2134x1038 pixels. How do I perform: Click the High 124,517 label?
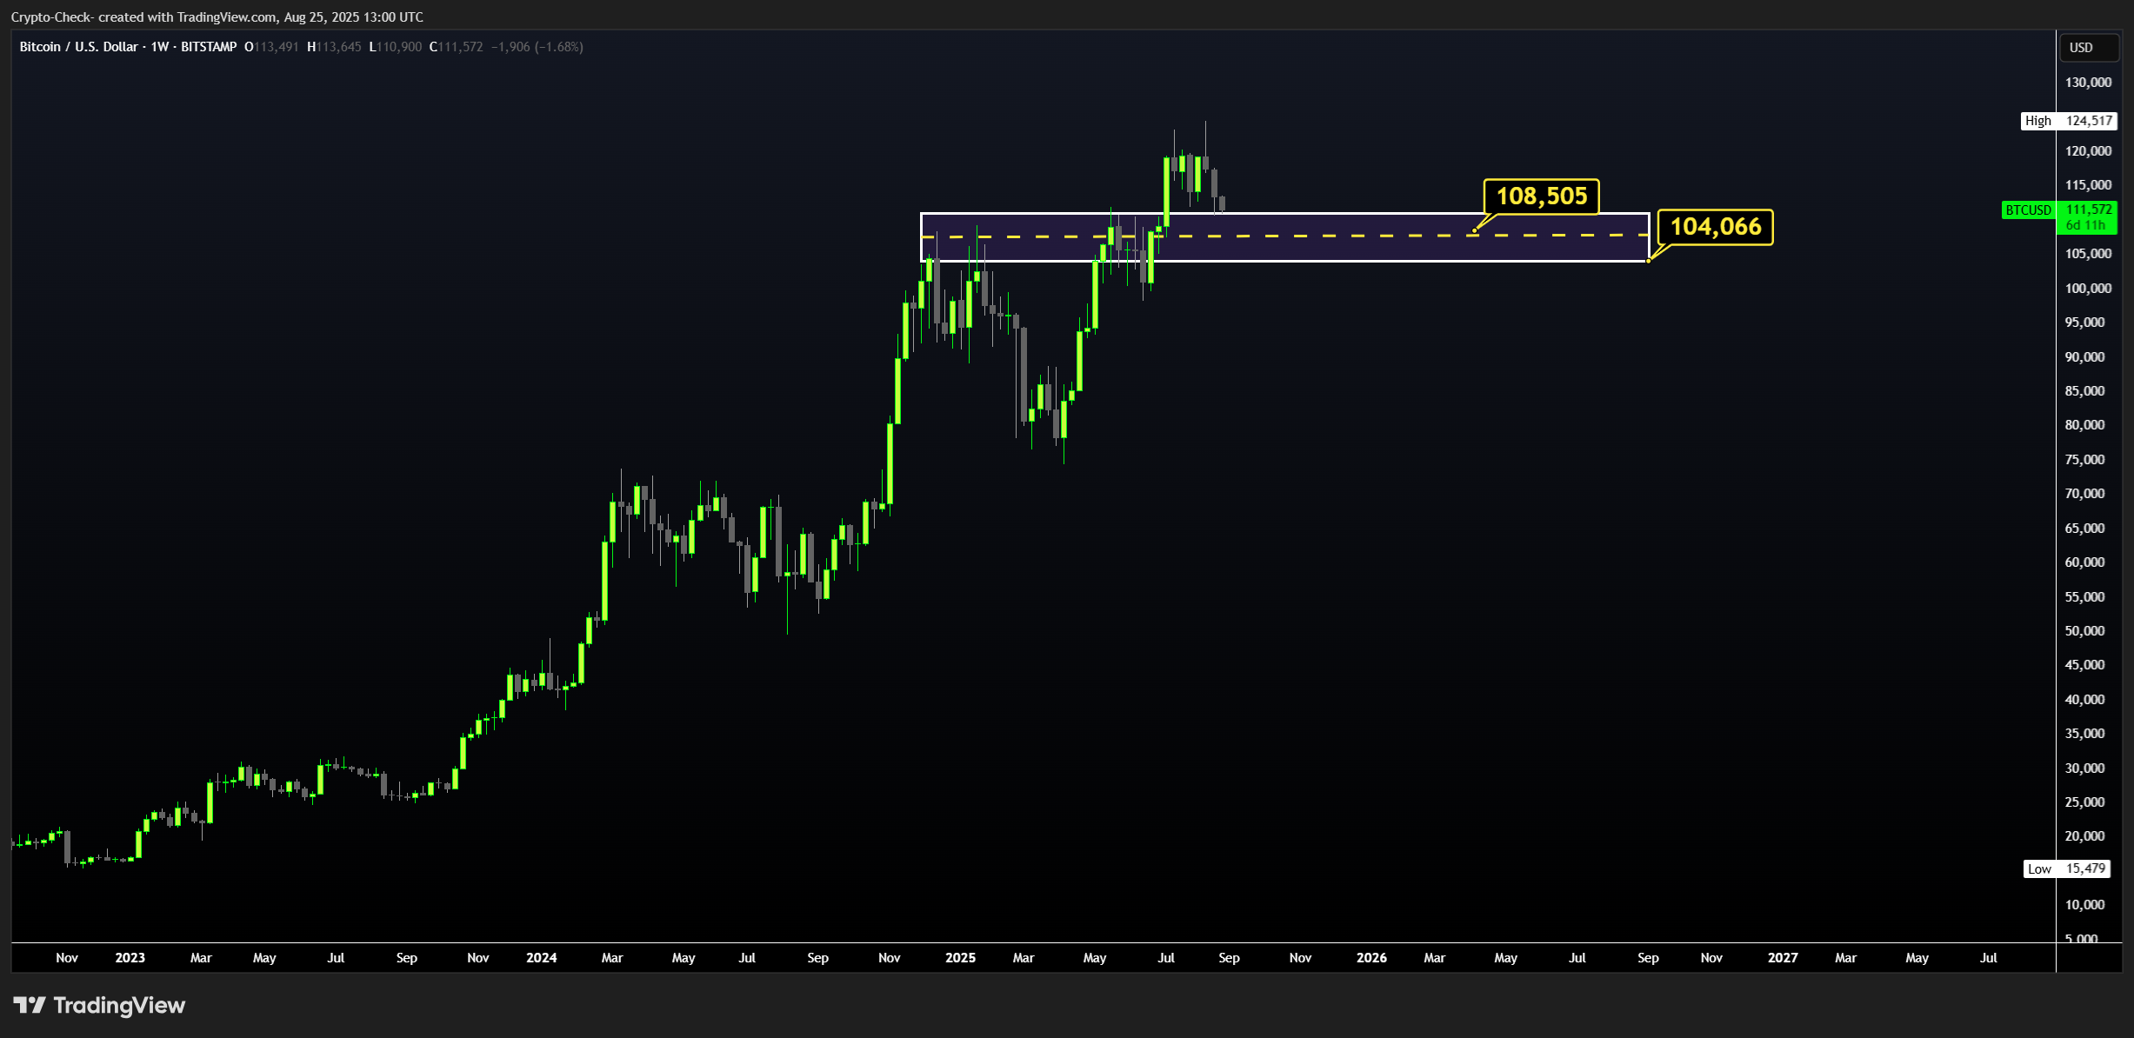(2069, 121)
